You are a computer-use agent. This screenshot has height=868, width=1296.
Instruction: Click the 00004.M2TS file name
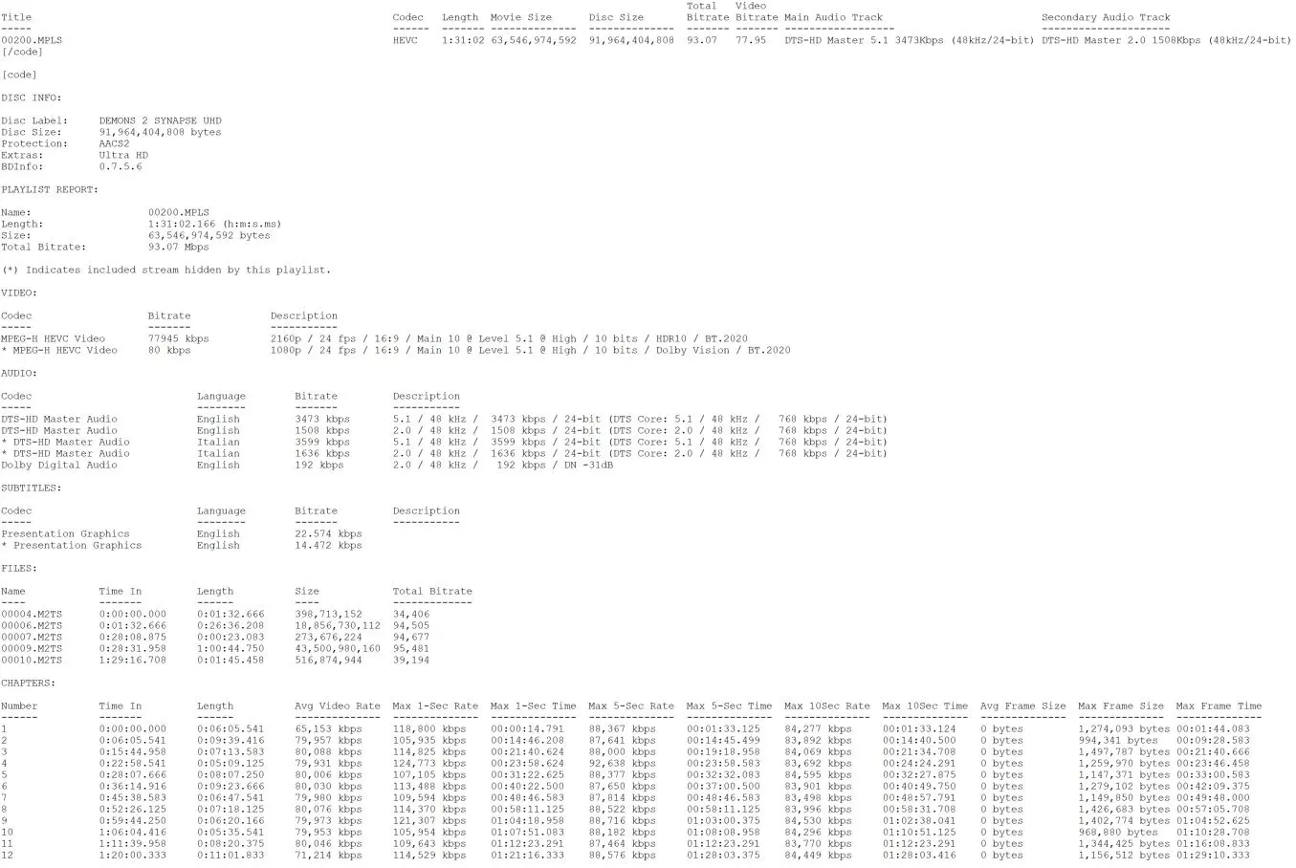point(32,614)
